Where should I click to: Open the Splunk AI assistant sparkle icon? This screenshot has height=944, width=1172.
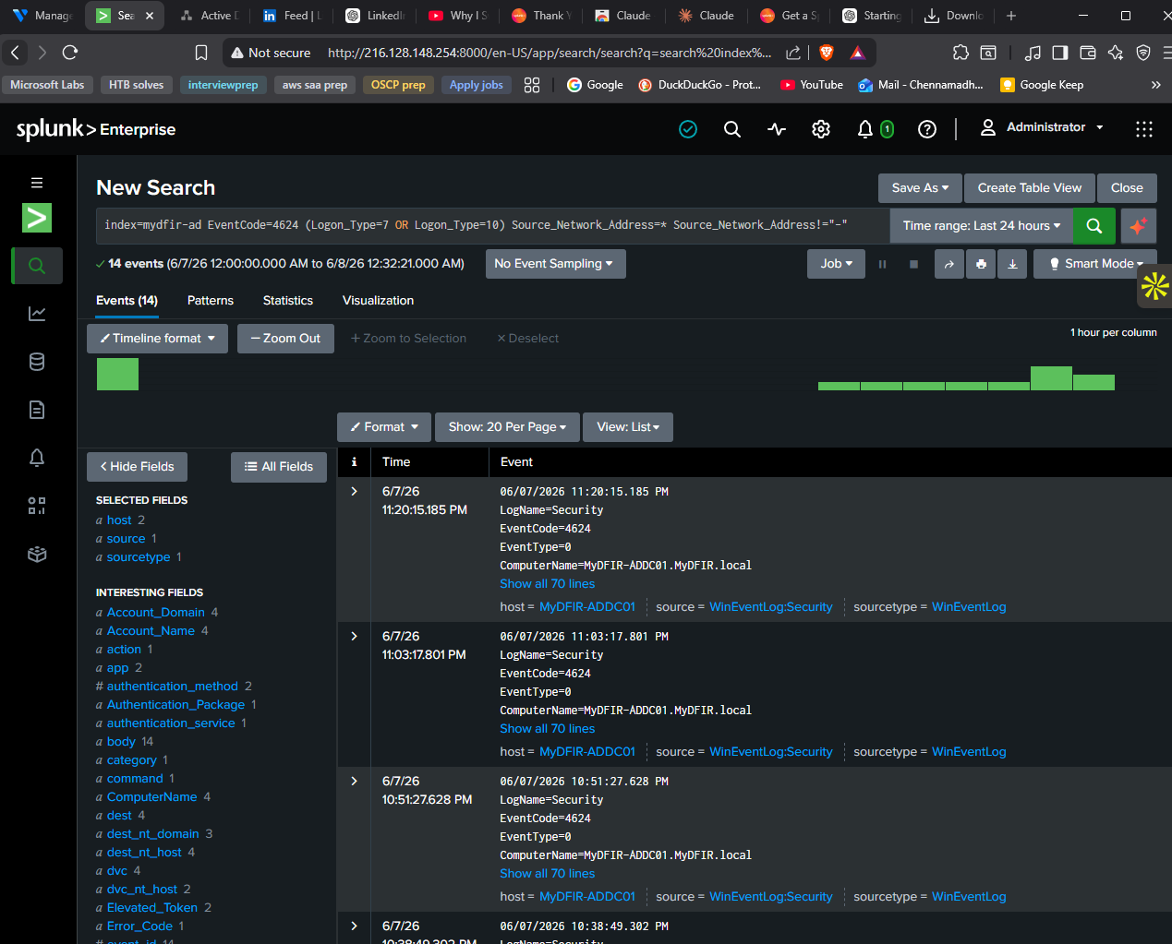click(x=1138, y=225)
